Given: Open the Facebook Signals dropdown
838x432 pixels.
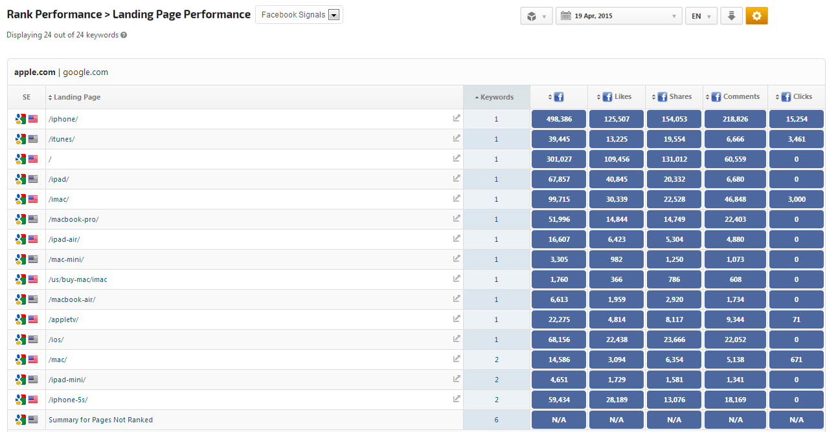Looking at the screenshot, I should click(299, 15).
